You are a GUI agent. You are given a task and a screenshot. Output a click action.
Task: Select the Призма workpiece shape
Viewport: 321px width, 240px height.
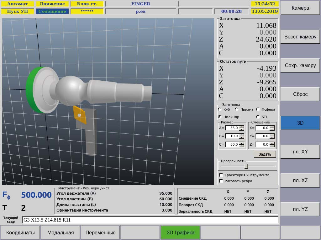(x=237, y=109)
